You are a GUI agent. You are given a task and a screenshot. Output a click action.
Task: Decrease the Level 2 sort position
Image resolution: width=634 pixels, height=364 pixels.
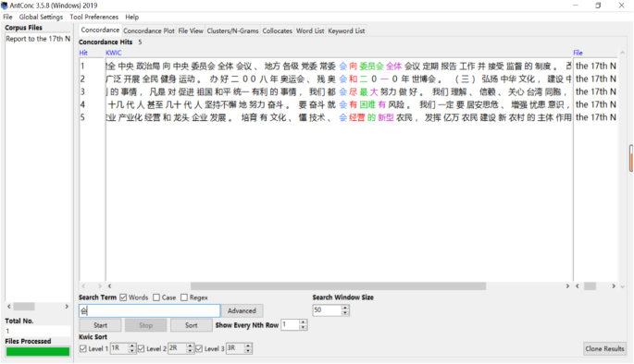tap(190, 351)
